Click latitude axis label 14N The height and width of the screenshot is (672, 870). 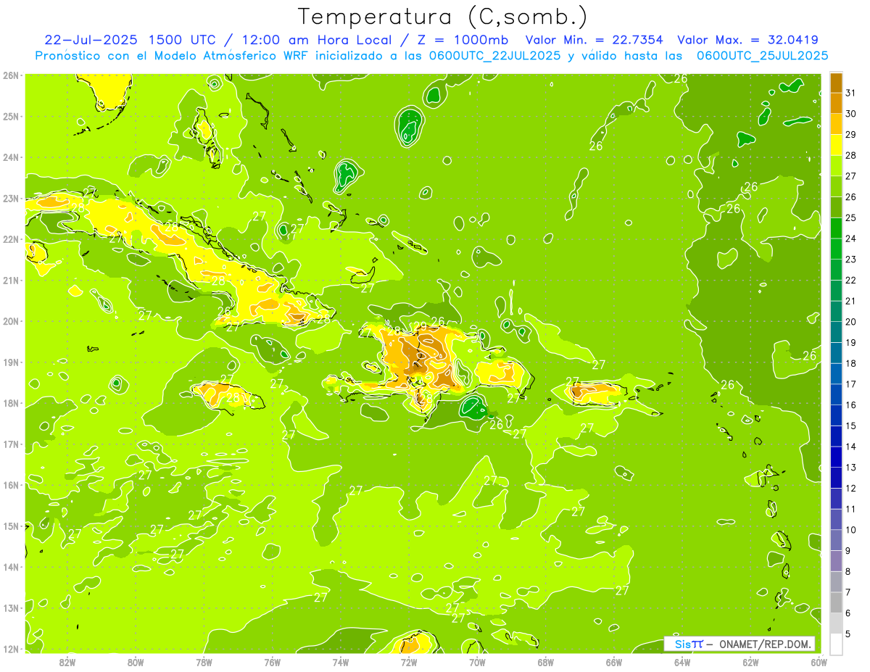tap(11, 567)
